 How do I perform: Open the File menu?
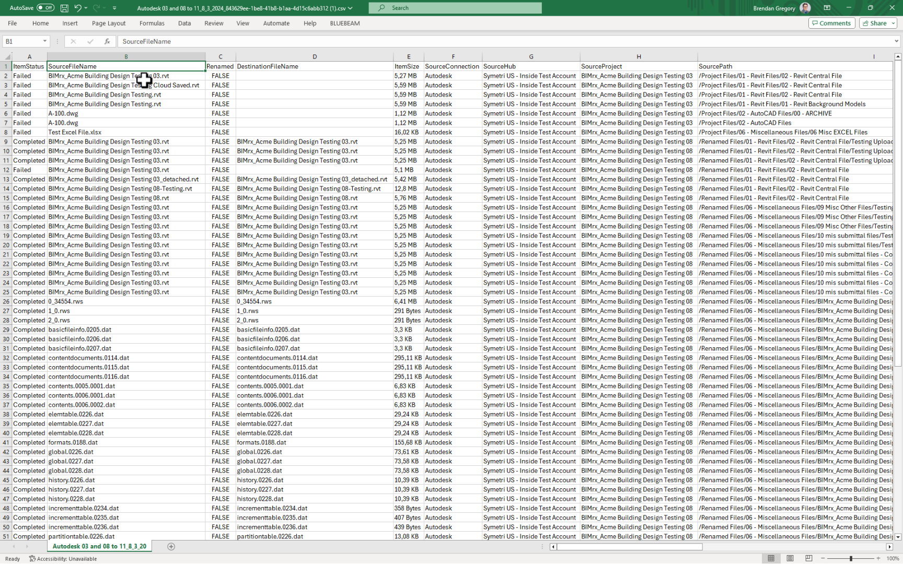(13, 23)
